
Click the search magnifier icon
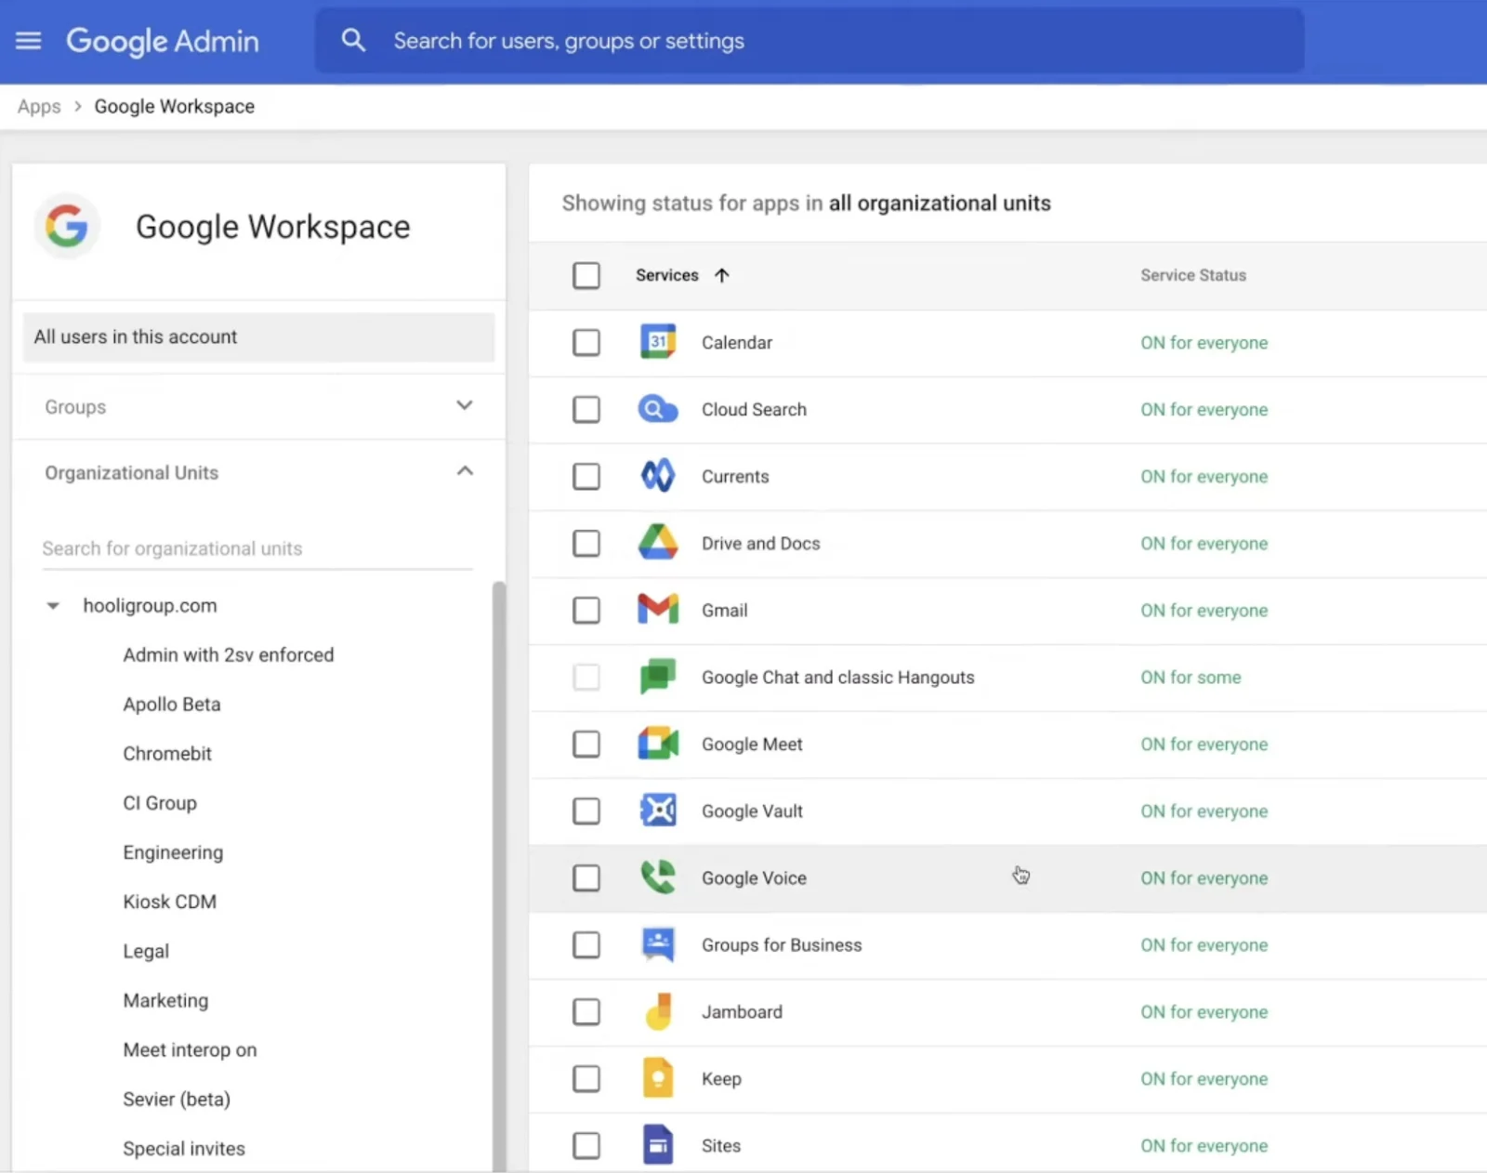pos(353,40)
